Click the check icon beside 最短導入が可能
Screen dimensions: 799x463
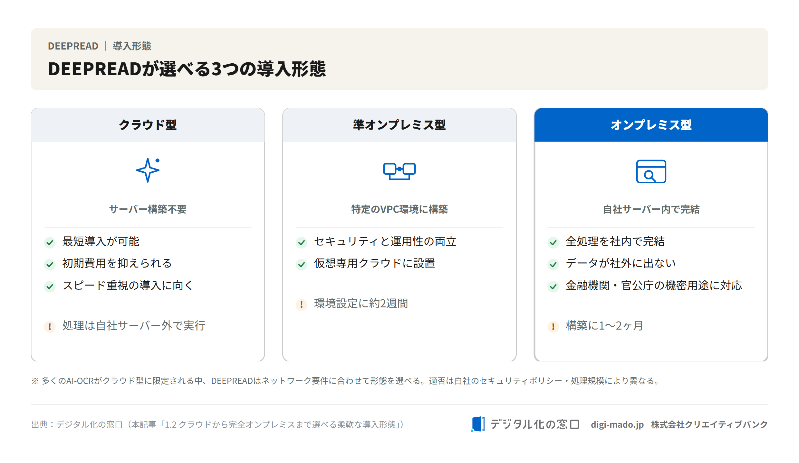click(x=50, y=242)
